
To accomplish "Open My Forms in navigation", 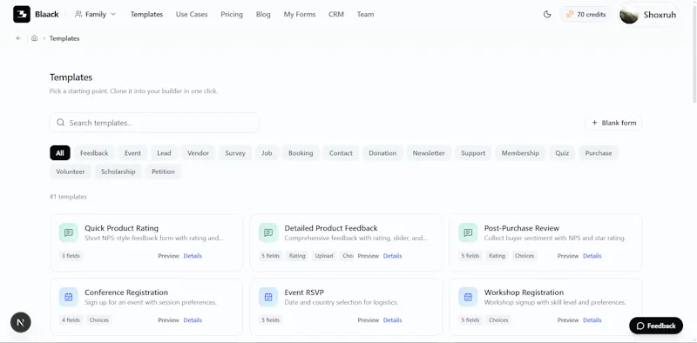I will tap(300, 14).
